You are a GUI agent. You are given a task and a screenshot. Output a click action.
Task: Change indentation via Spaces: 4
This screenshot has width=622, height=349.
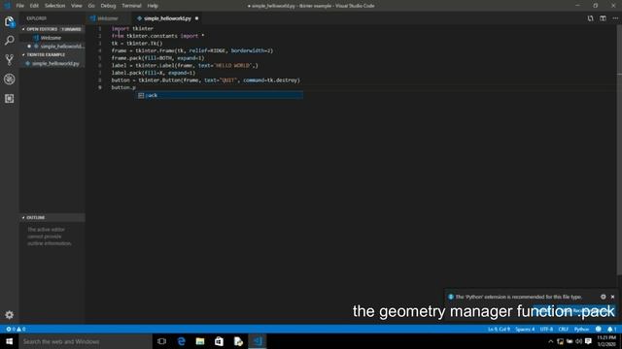click(x=525, y=329)
